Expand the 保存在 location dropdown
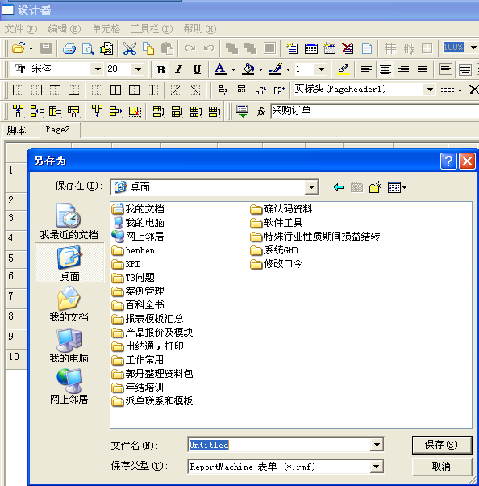479x486 pixels. (311, 187)
